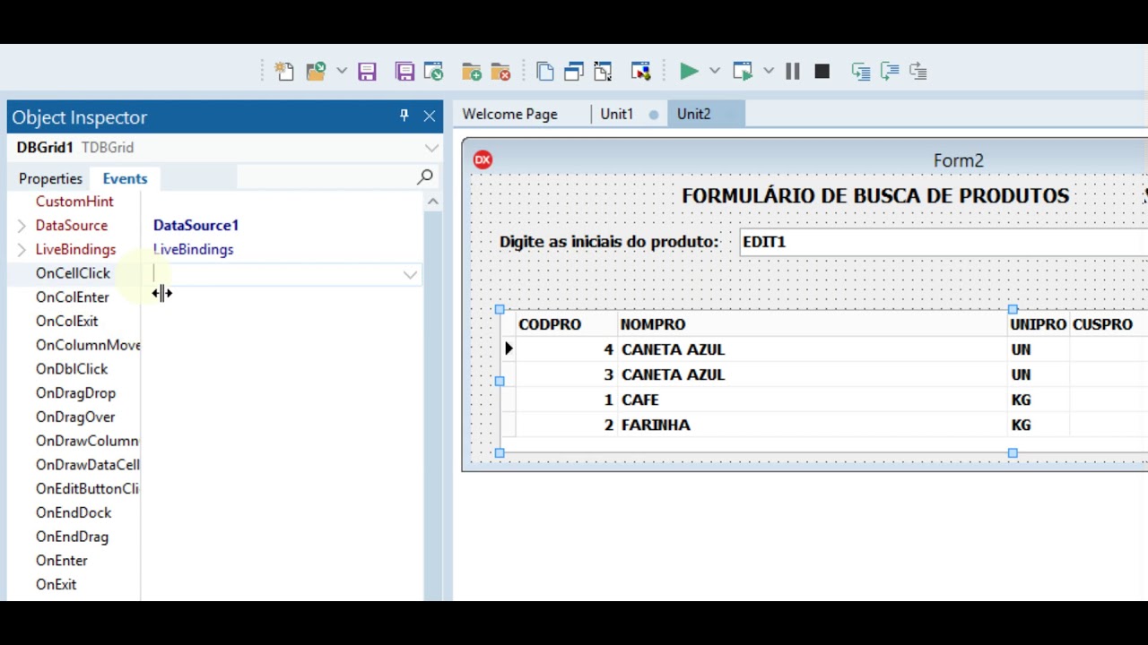The image size is (1148, 645).
Task: Toggle Form/Unit view icon
Action: 603,72
